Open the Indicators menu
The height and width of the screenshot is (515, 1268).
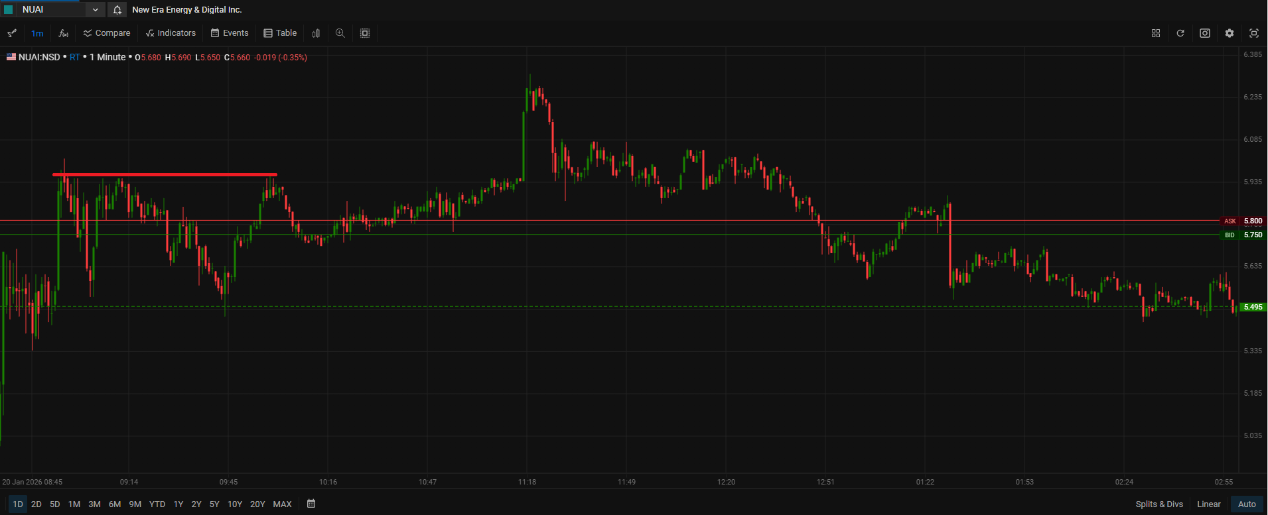click(171, 33)
